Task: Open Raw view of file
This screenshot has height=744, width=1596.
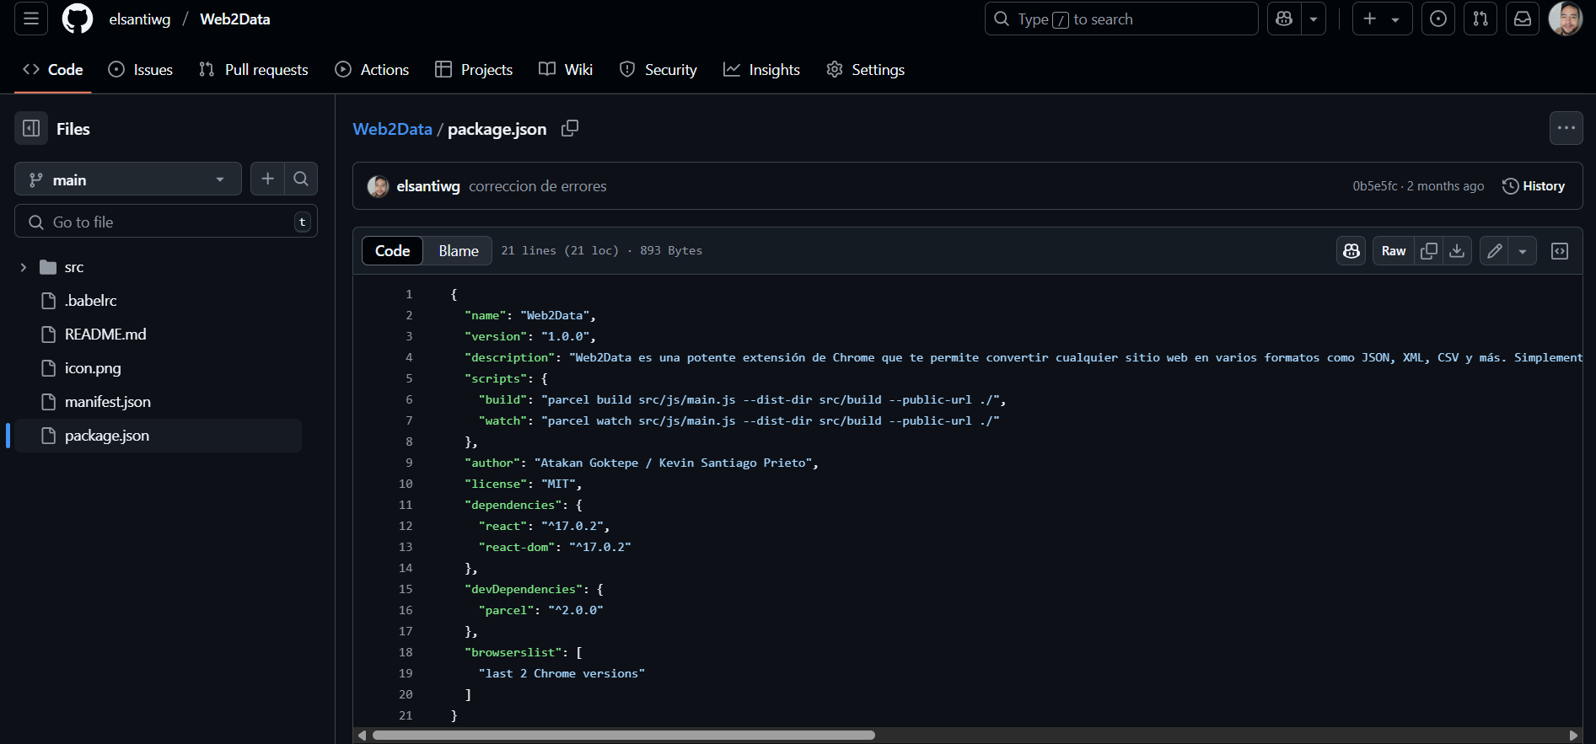Action: 1394,251
